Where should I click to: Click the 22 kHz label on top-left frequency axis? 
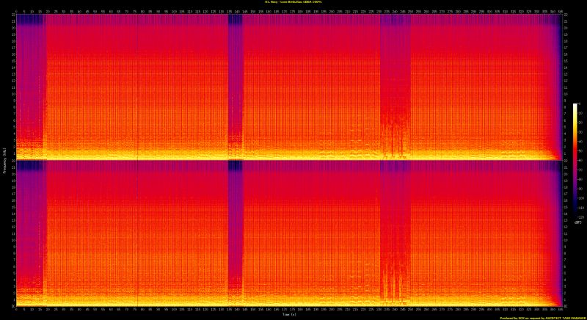click(12, 17)
